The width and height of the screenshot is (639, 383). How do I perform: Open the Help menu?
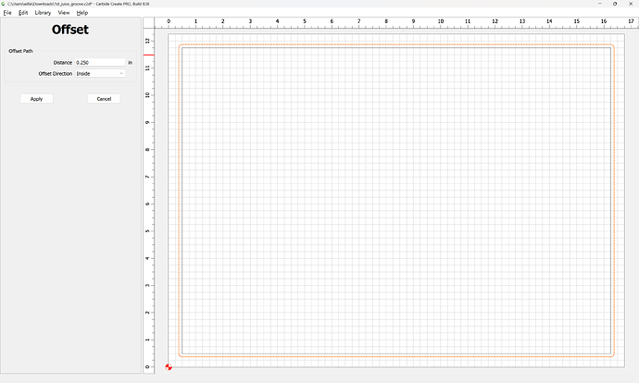click(82, 13)
